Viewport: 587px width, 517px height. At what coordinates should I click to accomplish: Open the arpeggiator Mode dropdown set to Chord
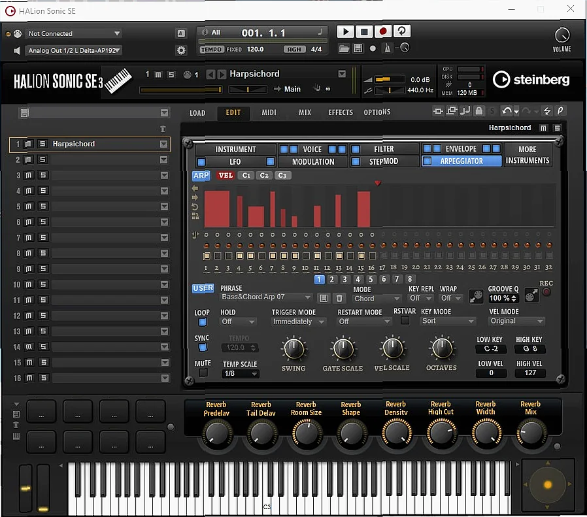(376, 298)
